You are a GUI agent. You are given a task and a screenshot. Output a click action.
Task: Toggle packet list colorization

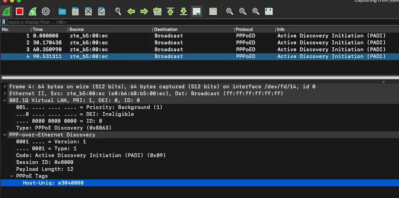(213, 11)
